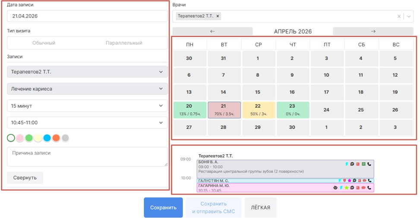Image resolution: width=420 pixels, height=218 pixels.
Task: Click the magenta star icon in Галустян appointment
Action: (349, 180)
